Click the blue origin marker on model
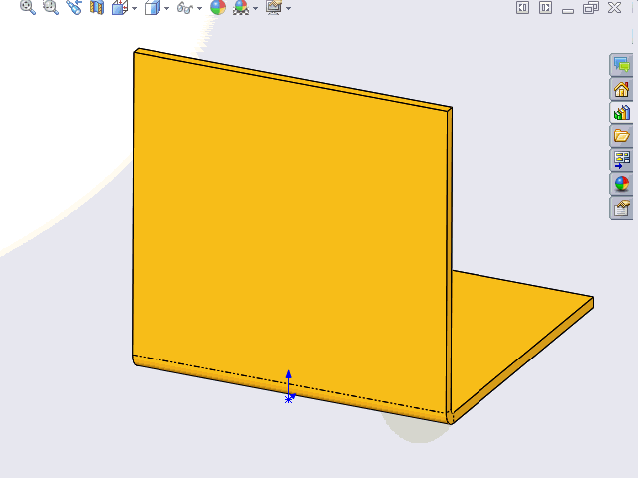 point(288,400)
